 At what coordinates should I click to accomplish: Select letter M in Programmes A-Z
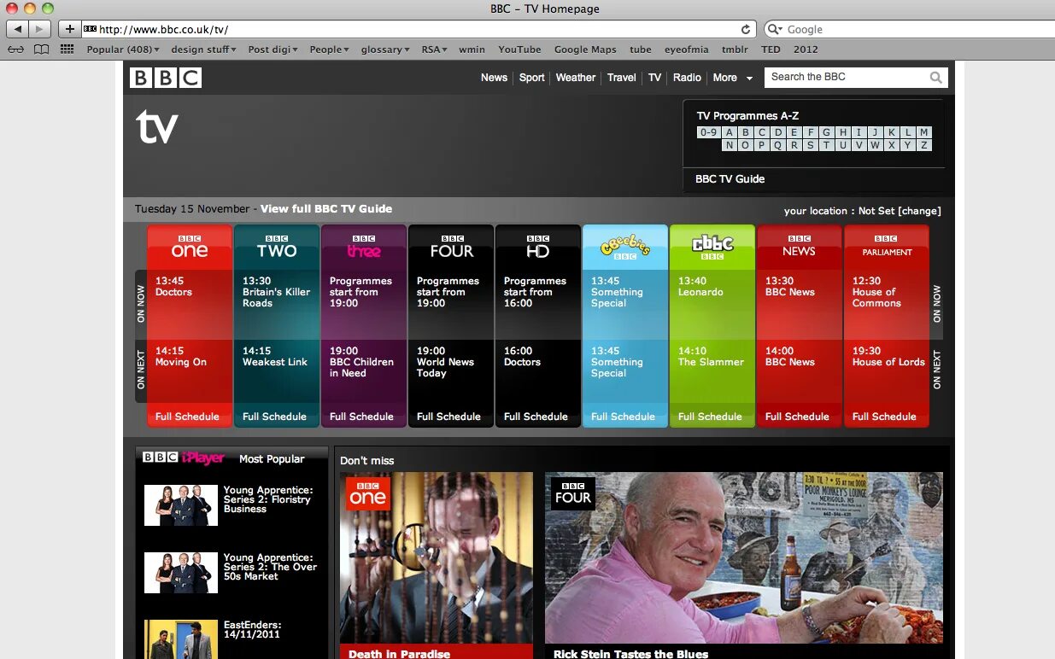pyautogui.click(x=923, y=132)
